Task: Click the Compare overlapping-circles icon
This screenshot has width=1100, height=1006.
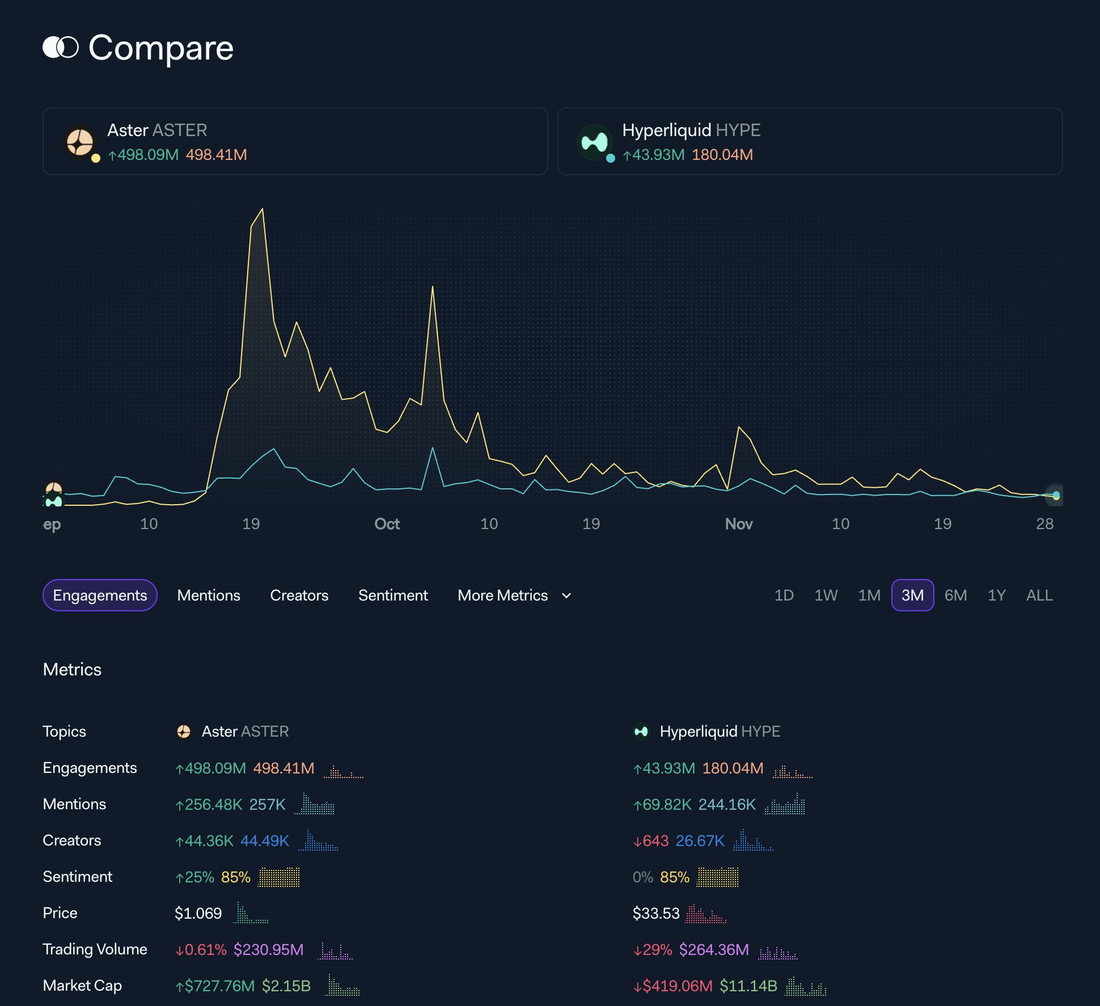Action: [x=61, y=48]
